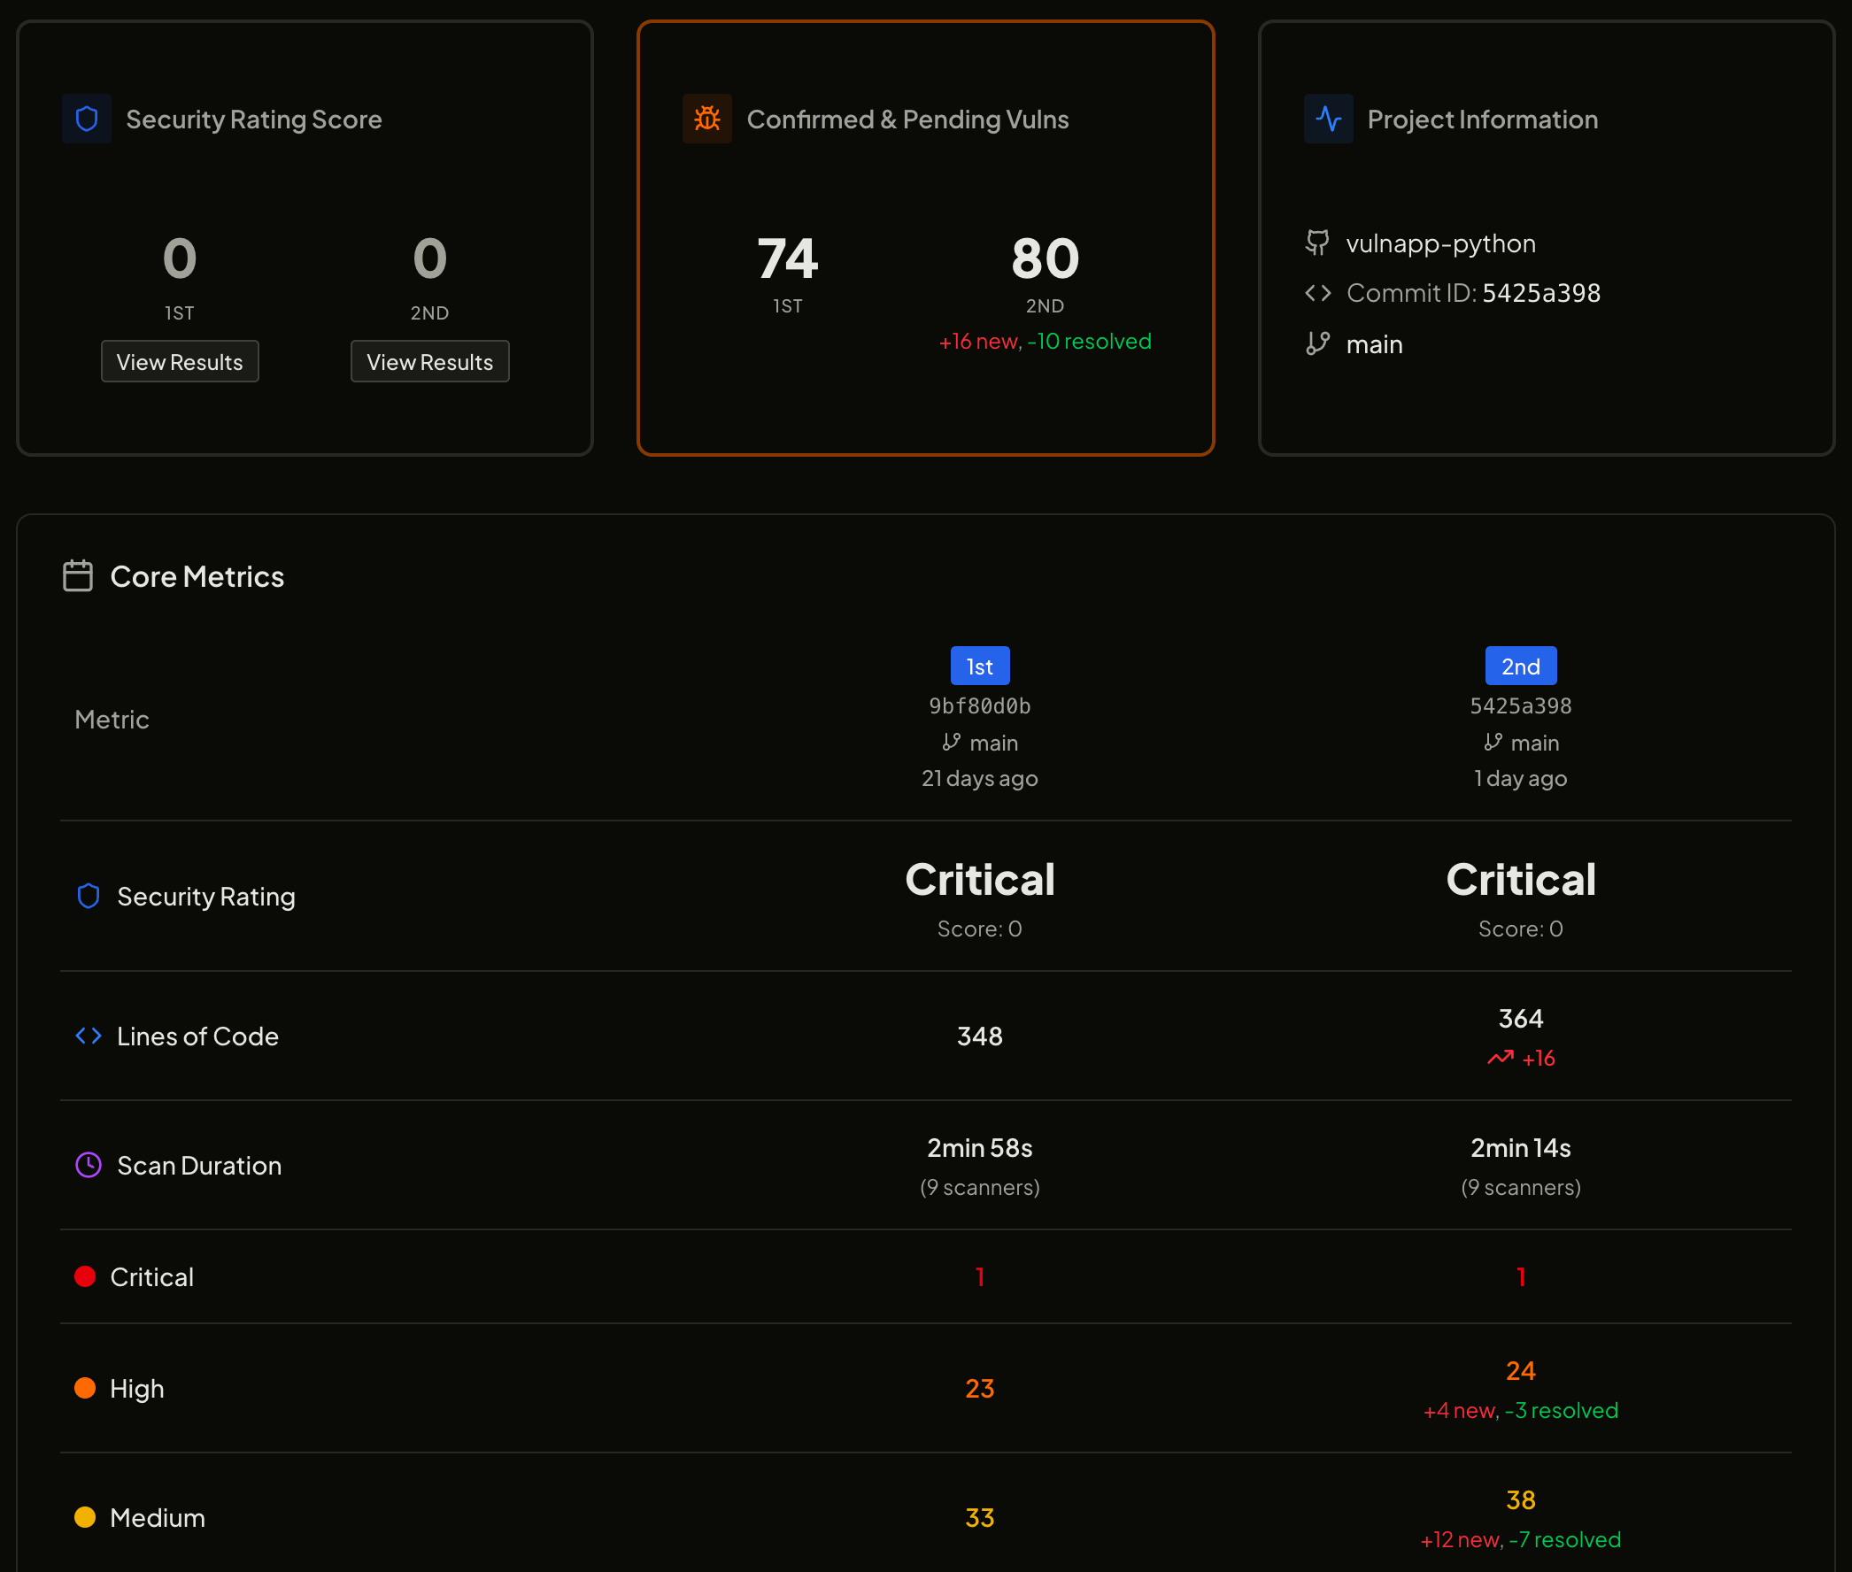The height and width of the screenshot is (1572, 1852).
Task: Click the orange bug icon on Vulns card
Action: (706, 119)
